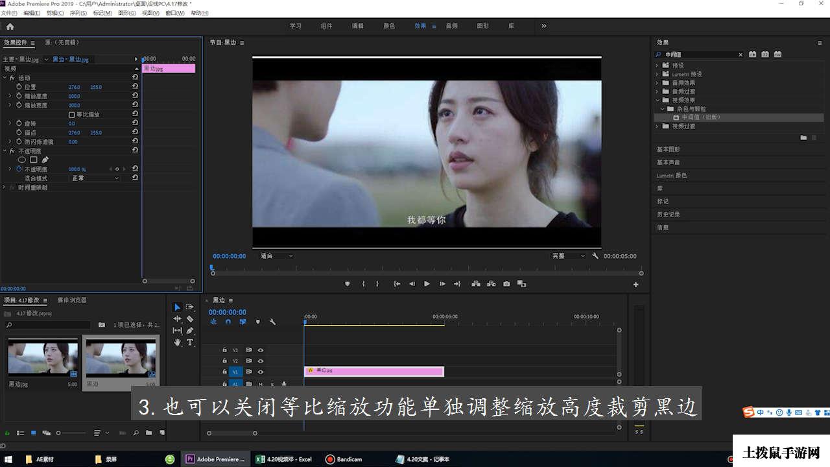Screen dimensions: 830x467
Task: Toggle V1 track visibility eye
Action: pyautogui.click(x=261, y=372)
